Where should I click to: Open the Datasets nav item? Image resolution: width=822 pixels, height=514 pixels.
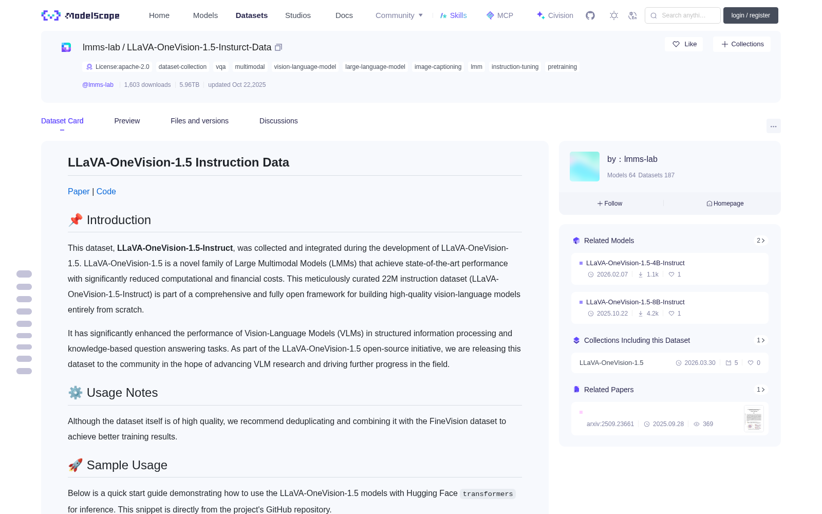tap(252, 15)
